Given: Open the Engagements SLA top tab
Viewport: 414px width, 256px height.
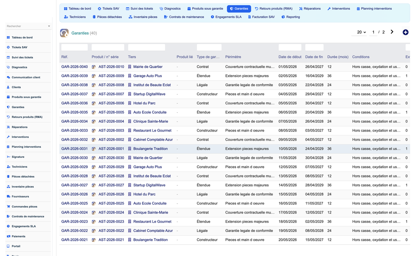Looking at the screenshot, I should coord(226,17).
